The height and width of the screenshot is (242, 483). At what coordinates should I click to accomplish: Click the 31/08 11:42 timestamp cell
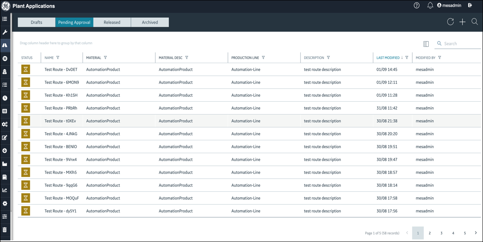[387, 108]
